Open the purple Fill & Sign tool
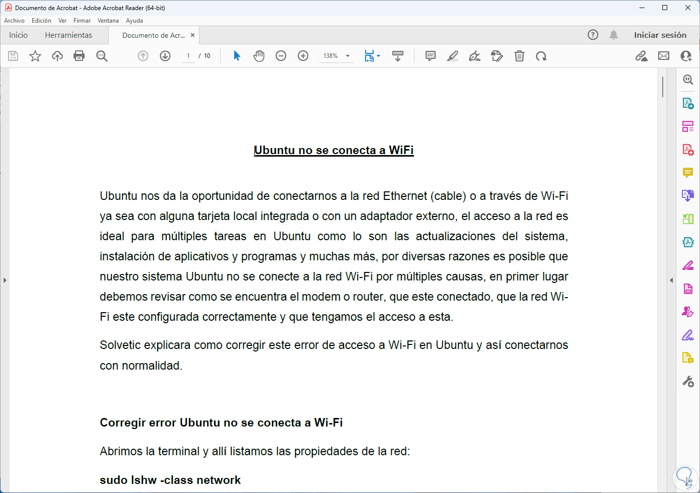The width and height of the screenshot is (700, 493). click(688, 335)
